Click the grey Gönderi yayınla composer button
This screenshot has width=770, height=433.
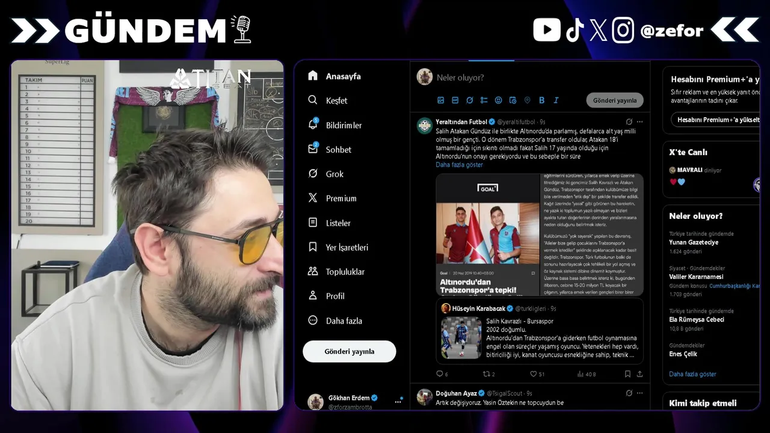pyautogui.click(x=615, y=100)
